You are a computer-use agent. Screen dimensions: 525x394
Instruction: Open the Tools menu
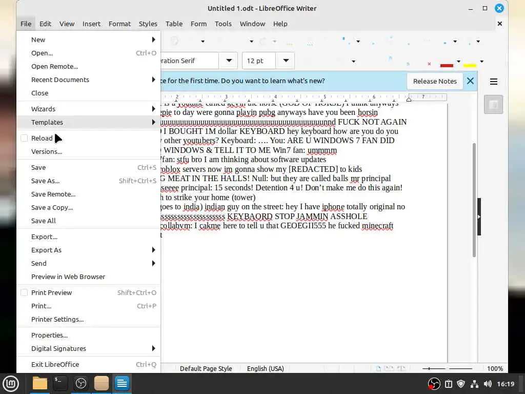[223, 24]
